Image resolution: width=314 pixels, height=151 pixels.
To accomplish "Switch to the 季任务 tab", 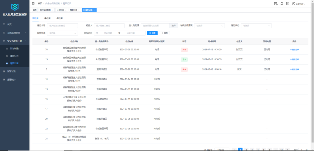I will coord(47,18).
